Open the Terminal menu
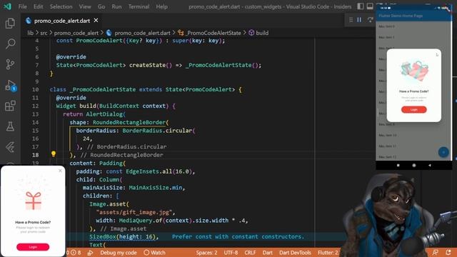 pos(139,6)
